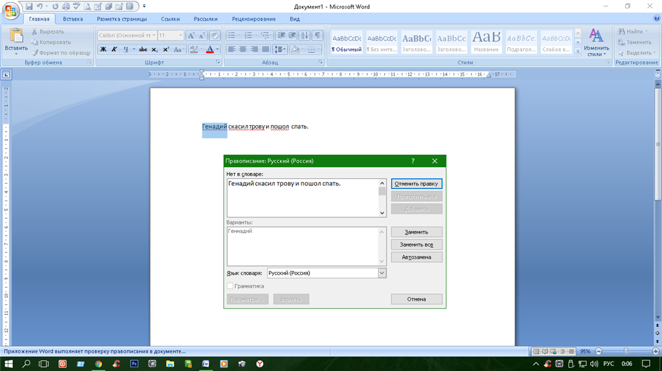Click the multilevel list icon
The image size is (662, 371).
[265, 35]
